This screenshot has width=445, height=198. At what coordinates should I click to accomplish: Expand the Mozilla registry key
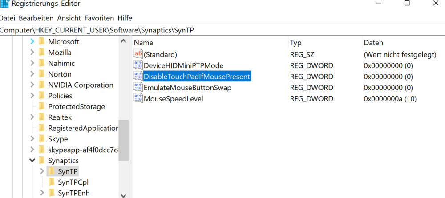click(x=32, y=53)
